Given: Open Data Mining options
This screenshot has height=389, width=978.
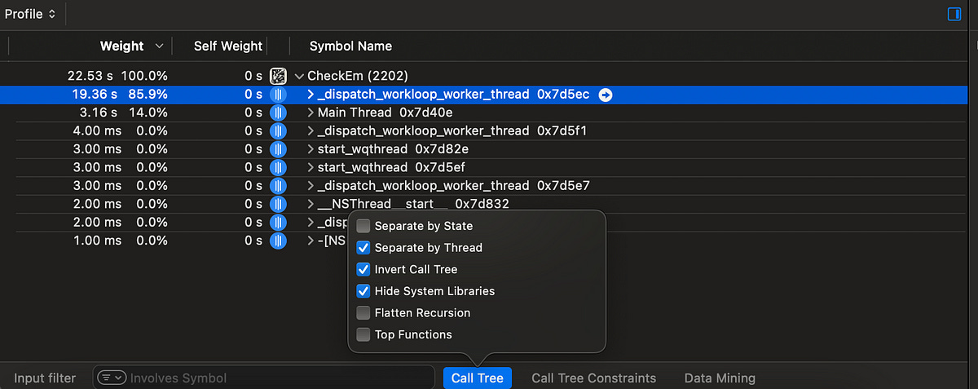Looking at the screenshot, I should (x=720, y=378).
